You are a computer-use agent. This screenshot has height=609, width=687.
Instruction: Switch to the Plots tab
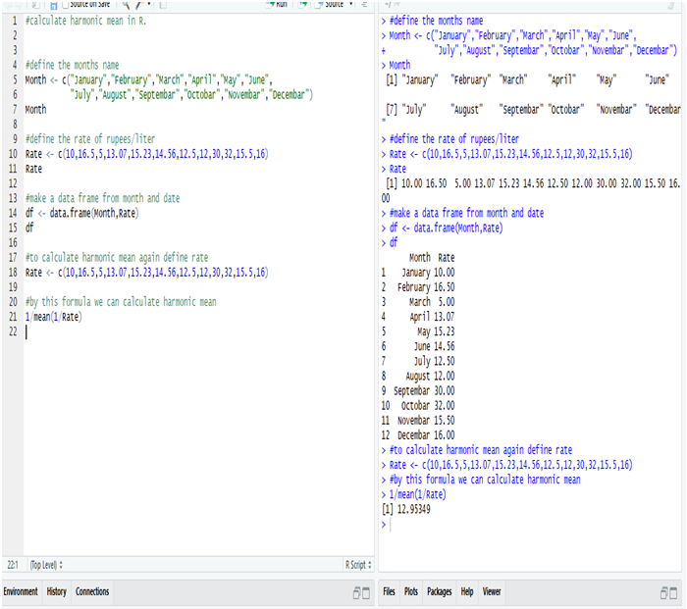click(411, 591)
